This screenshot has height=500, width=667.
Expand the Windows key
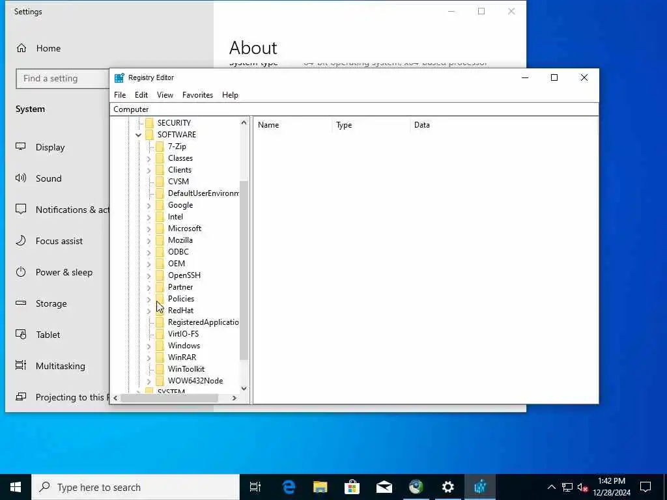click(x=149, y=346)
